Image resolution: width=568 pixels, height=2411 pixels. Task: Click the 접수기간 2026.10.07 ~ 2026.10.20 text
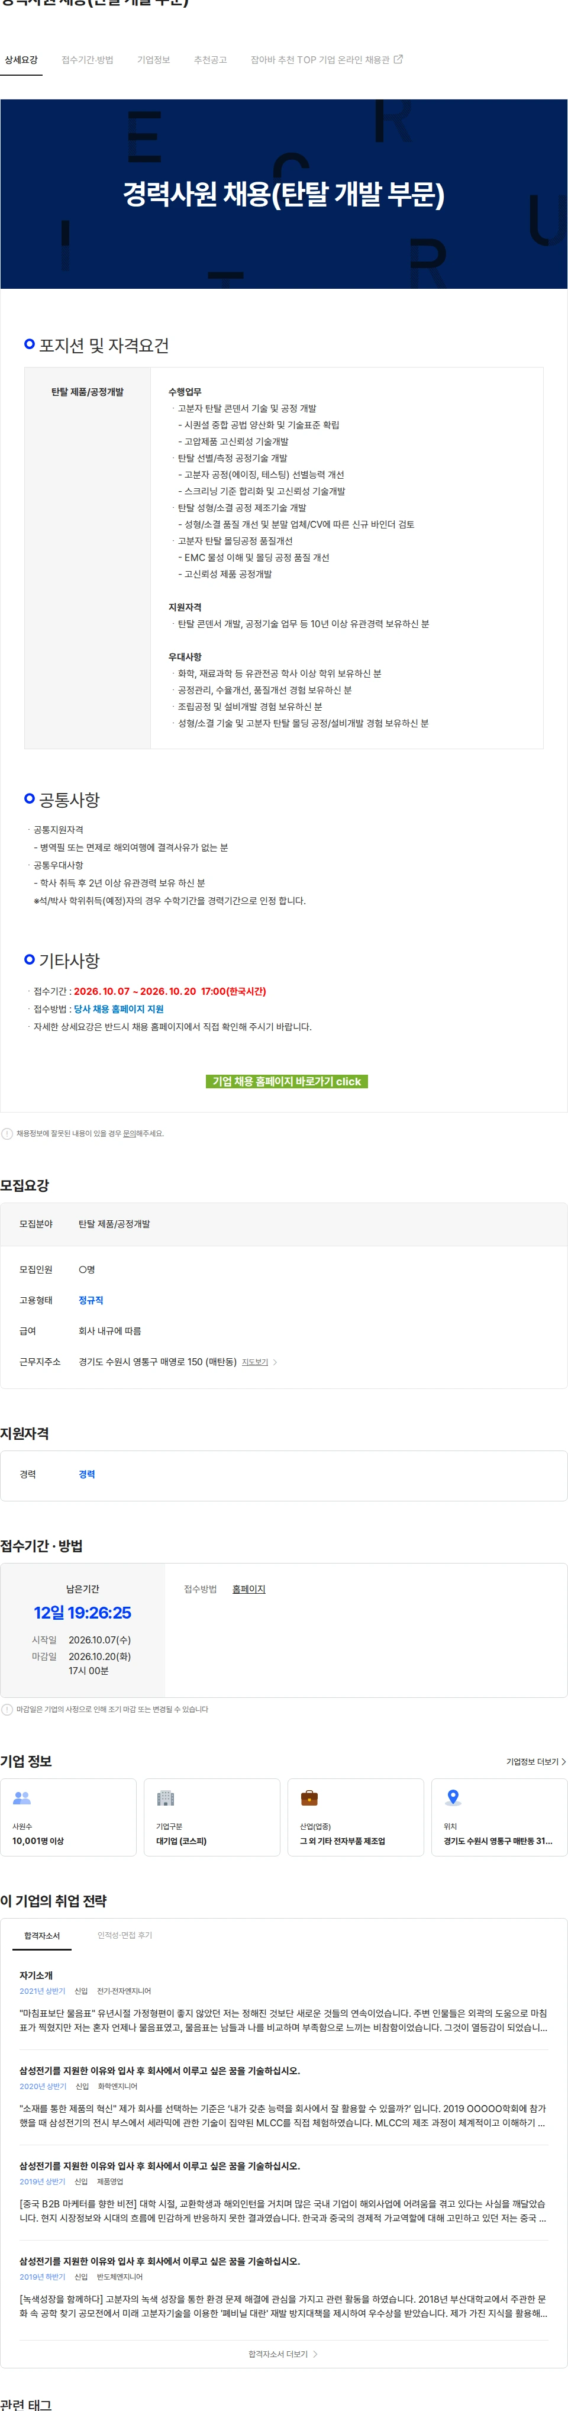(169, 991)
